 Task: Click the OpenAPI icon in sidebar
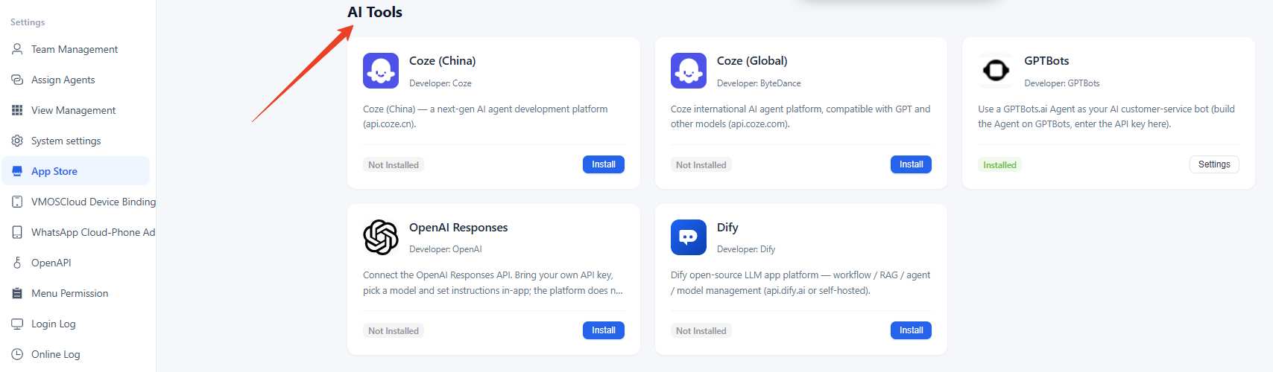(x=17, y=263)
